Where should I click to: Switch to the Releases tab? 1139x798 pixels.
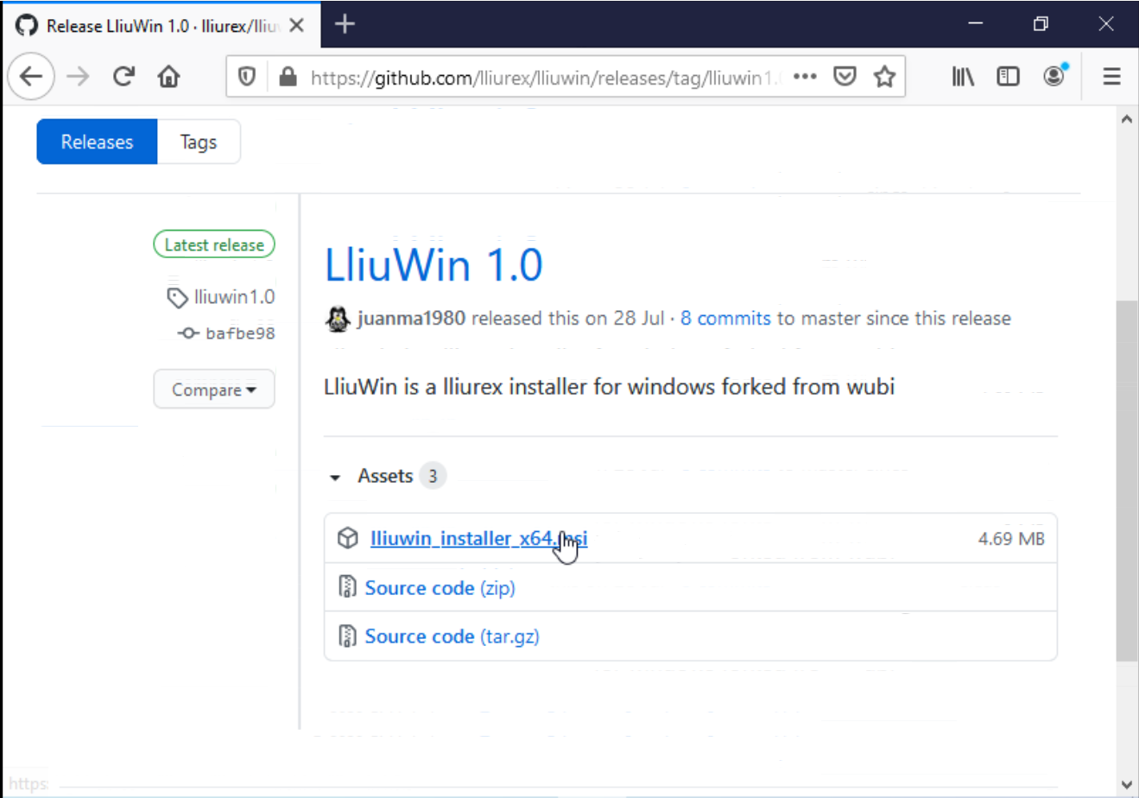point(97,142)
